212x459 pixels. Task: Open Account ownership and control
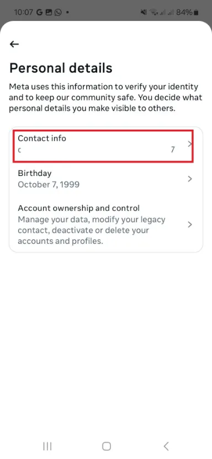(105, 225)
